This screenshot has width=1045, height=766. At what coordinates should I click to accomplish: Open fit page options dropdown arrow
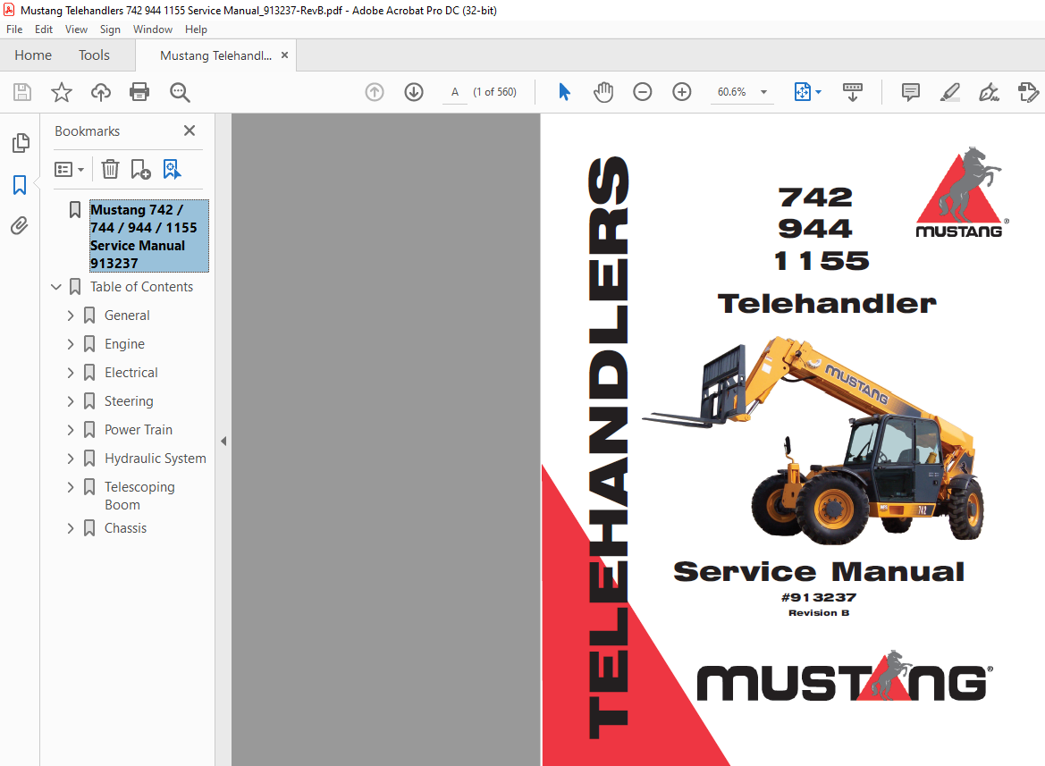(x=819, y=92)
